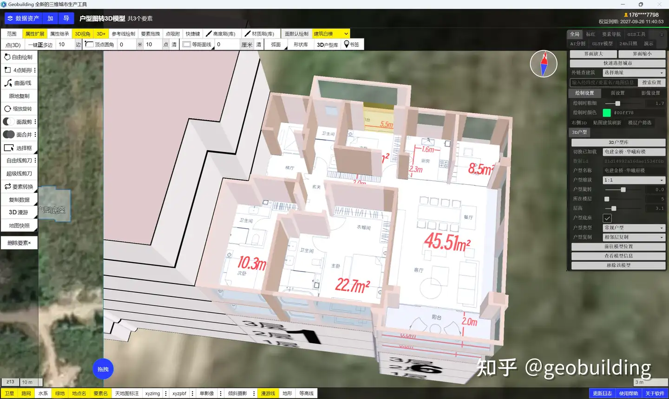The height and width of the screenshot is (399, 669).
Task: Click the 快速选择城市 button
Action: point(617,63)
